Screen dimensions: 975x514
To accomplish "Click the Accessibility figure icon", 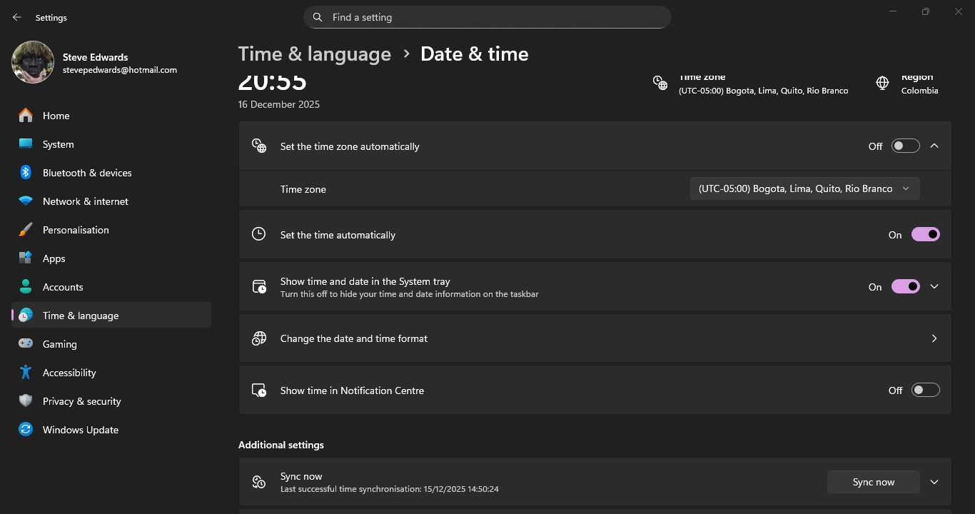I will coord(26,373).
